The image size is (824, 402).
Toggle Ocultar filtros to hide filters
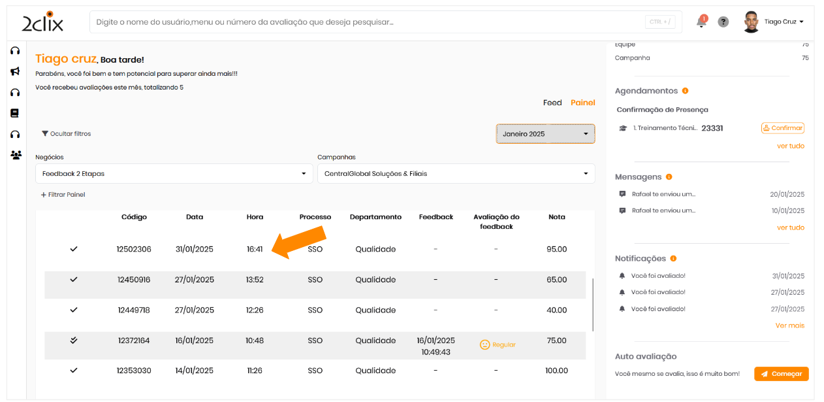pos(66,134)
